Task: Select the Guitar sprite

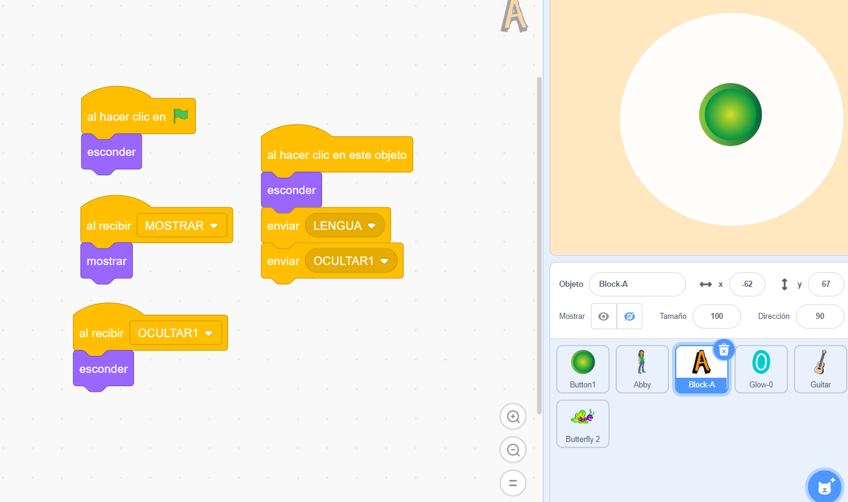Action: 820,369
